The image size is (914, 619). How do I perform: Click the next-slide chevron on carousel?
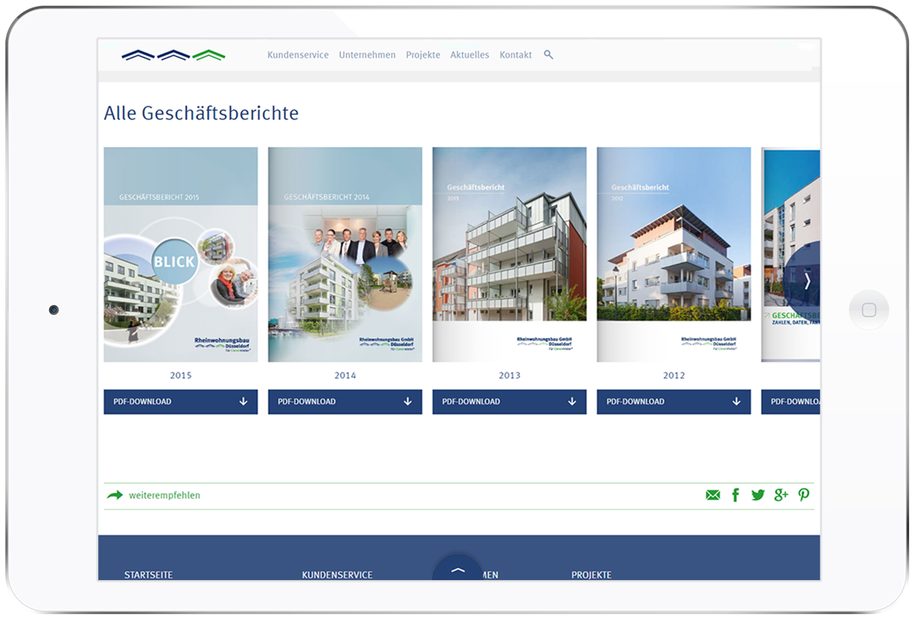[x=807, y=282]
